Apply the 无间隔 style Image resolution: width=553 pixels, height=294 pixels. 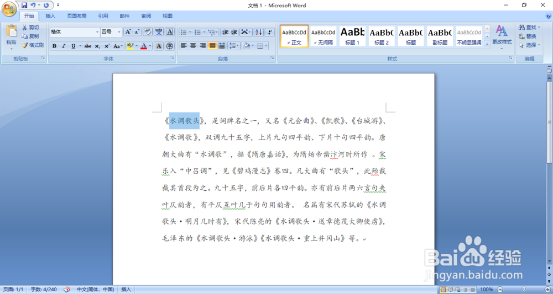tap(324, 36)
